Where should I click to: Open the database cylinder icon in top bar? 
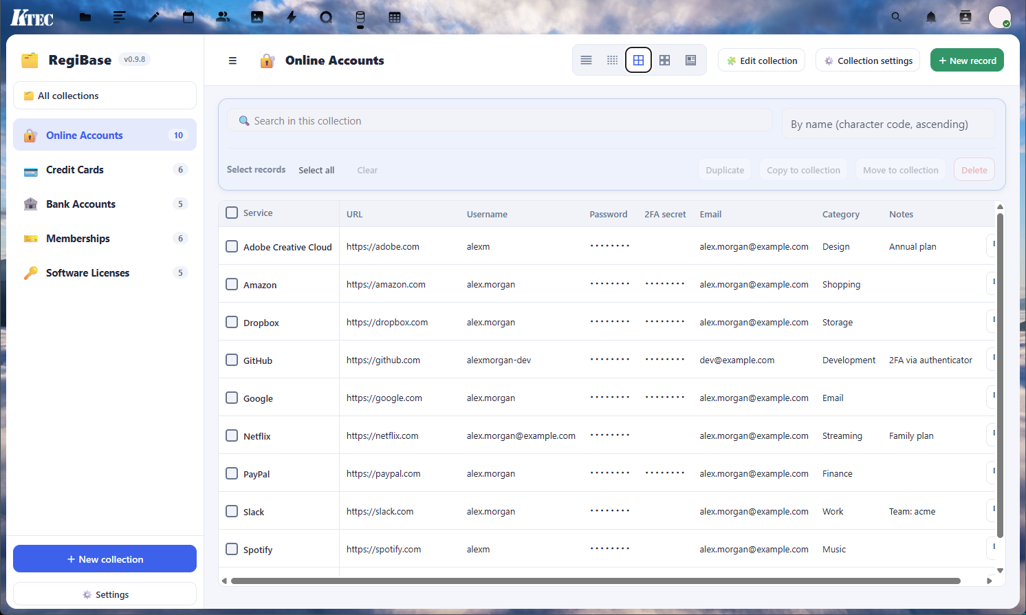360,17
